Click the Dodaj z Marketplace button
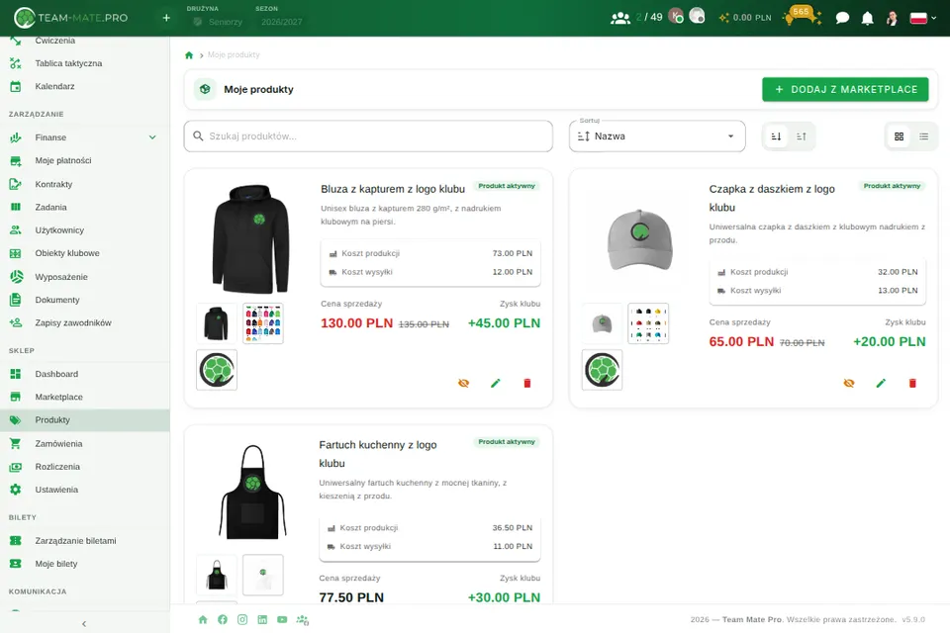 pyautogui.click(x=845, y=90)
